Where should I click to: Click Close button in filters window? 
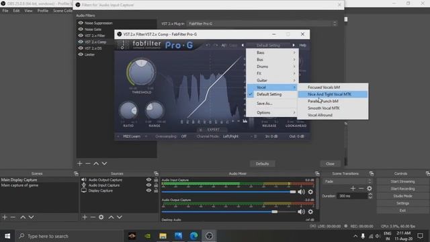coord(330,164)
